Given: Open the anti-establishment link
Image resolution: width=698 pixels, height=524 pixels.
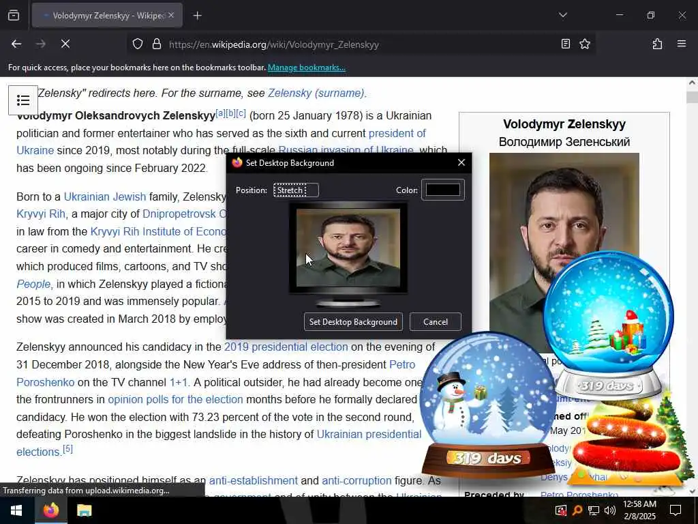Looking at the screenshot, I should [254, 481].
